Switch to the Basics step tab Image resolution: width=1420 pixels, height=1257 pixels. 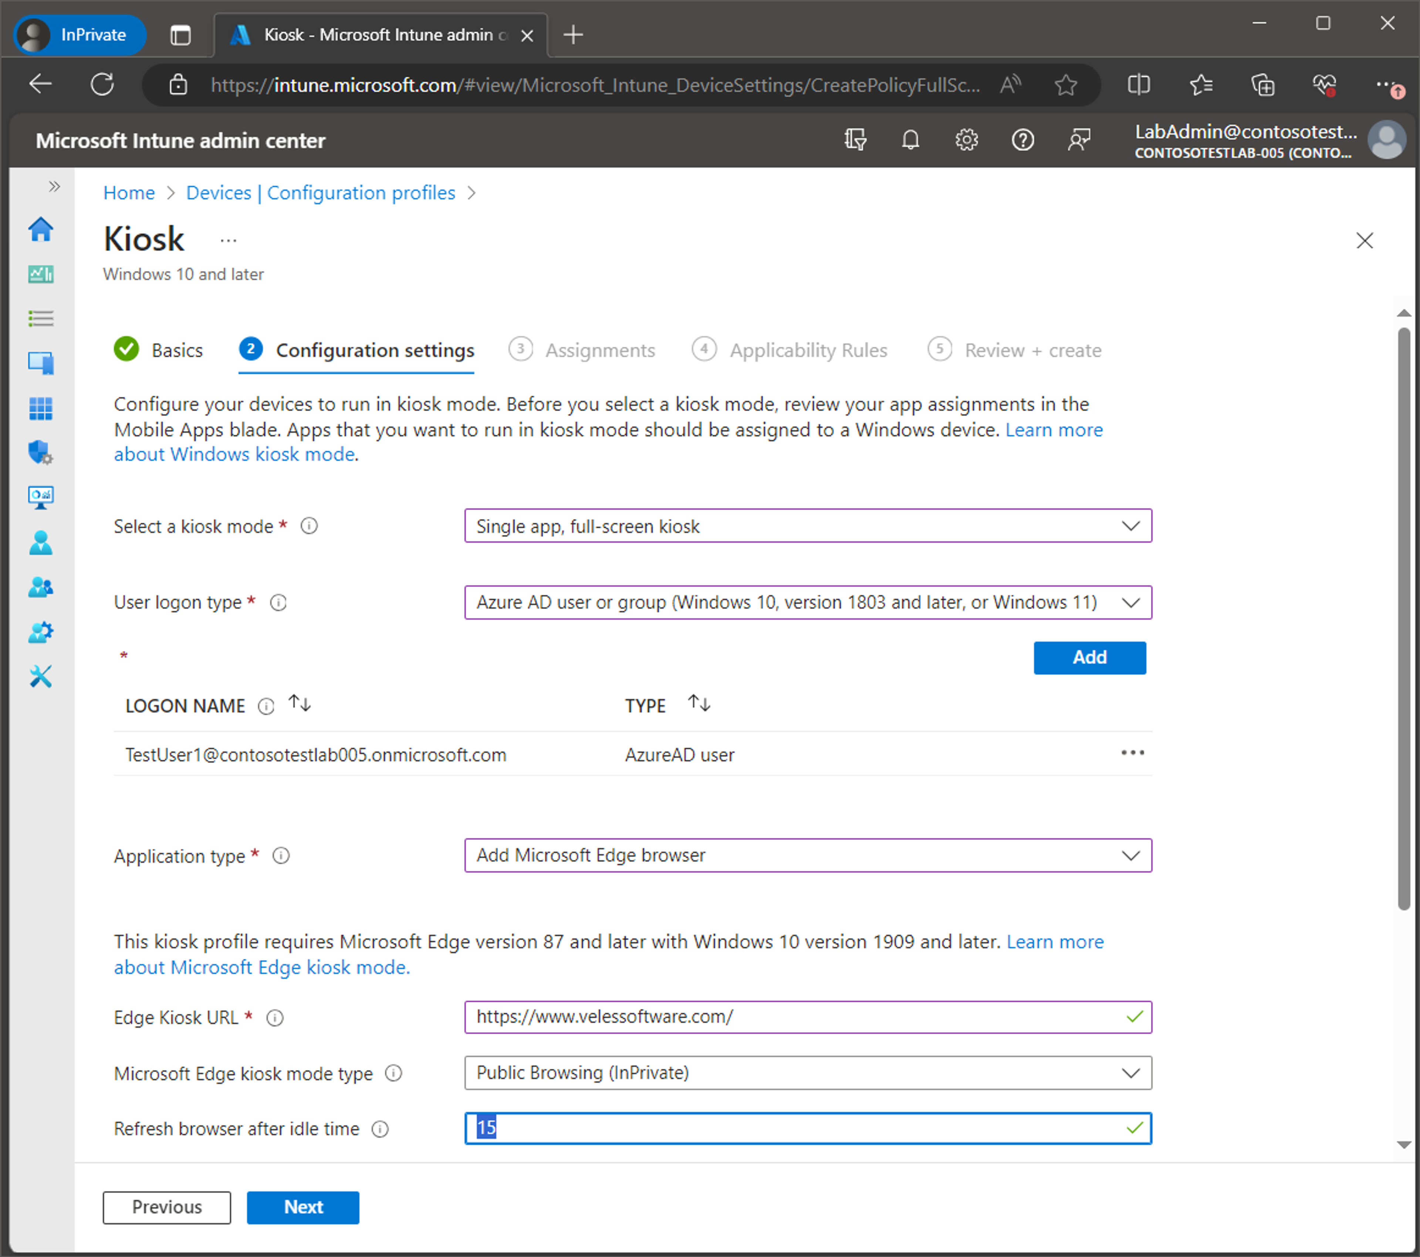pos(158,349)
